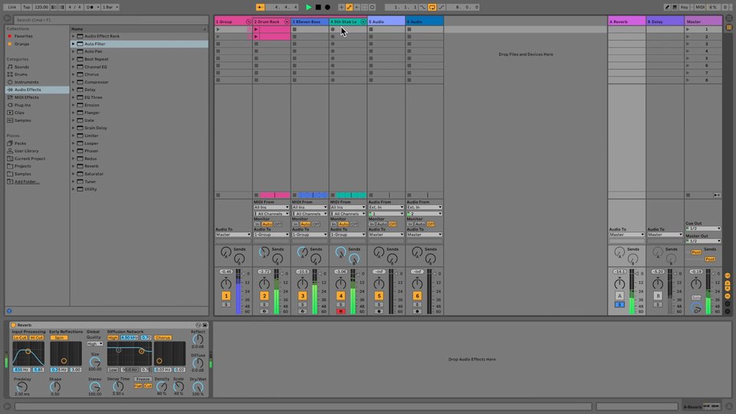Click the Flat button in Reverb
Screen dimensions: 736x414
point(137,386)
